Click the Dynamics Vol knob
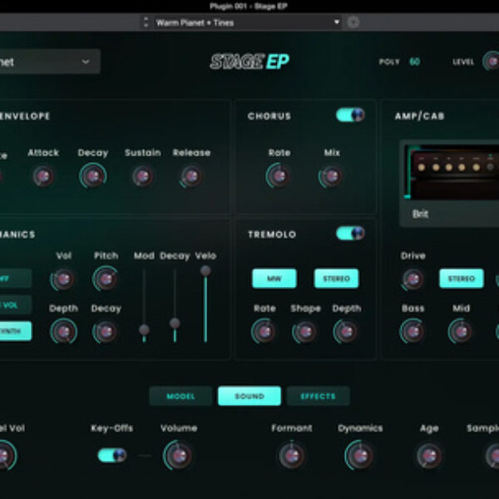The height and width of the screenshot is (499, 499). pos(63,279)
